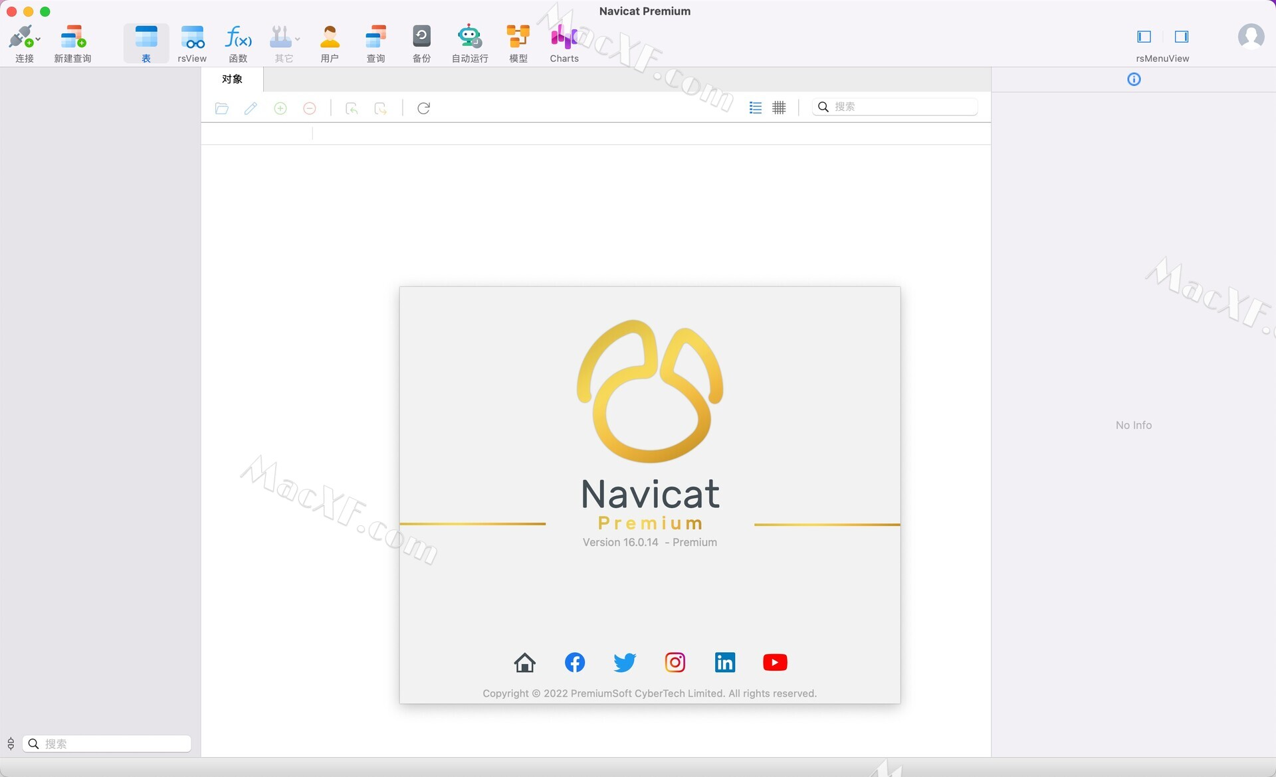Open the Charts icon
This screenshot has width=1276, height=777.
[564, 37]
